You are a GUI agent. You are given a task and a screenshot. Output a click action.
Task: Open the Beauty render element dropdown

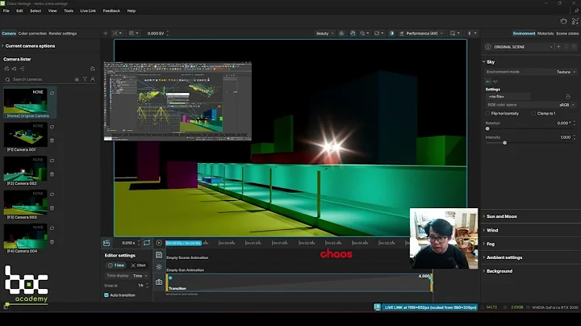(324, 33)
